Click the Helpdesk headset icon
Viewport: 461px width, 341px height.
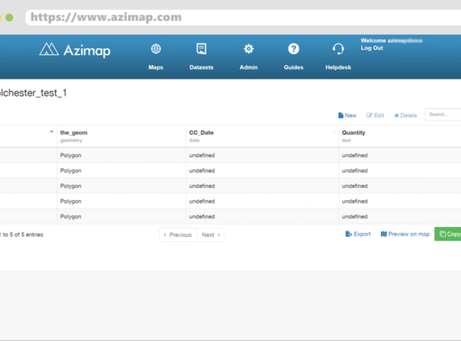click(338, 49)
